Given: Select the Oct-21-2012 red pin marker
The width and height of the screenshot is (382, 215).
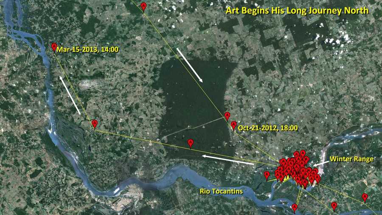Looking at the screenshot, I should (233, 126).
